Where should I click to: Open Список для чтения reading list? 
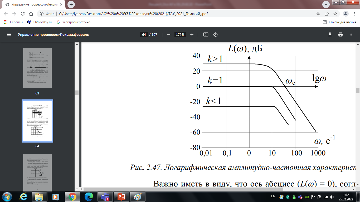[x=339, y=22]
